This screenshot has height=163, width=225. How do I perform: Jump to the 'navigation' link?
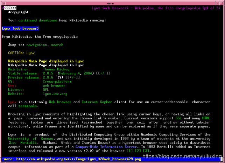click(37, 45)
